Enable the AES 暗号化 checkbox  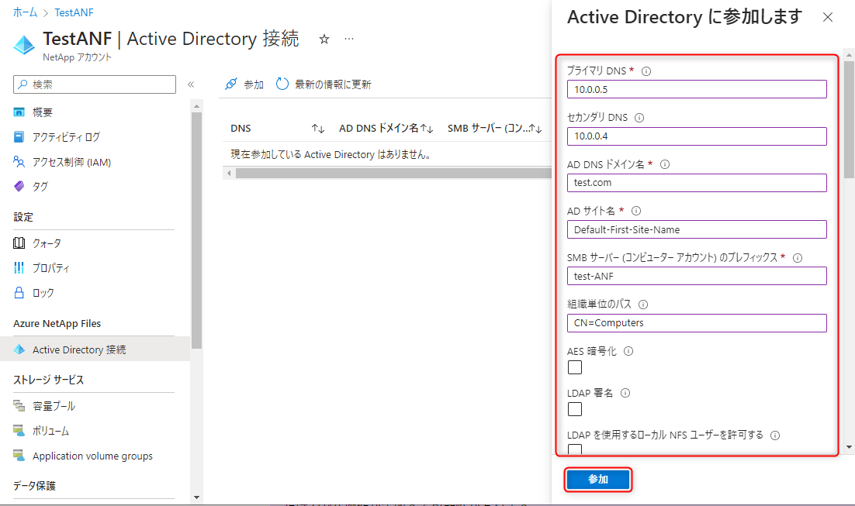tap(575, 367)
